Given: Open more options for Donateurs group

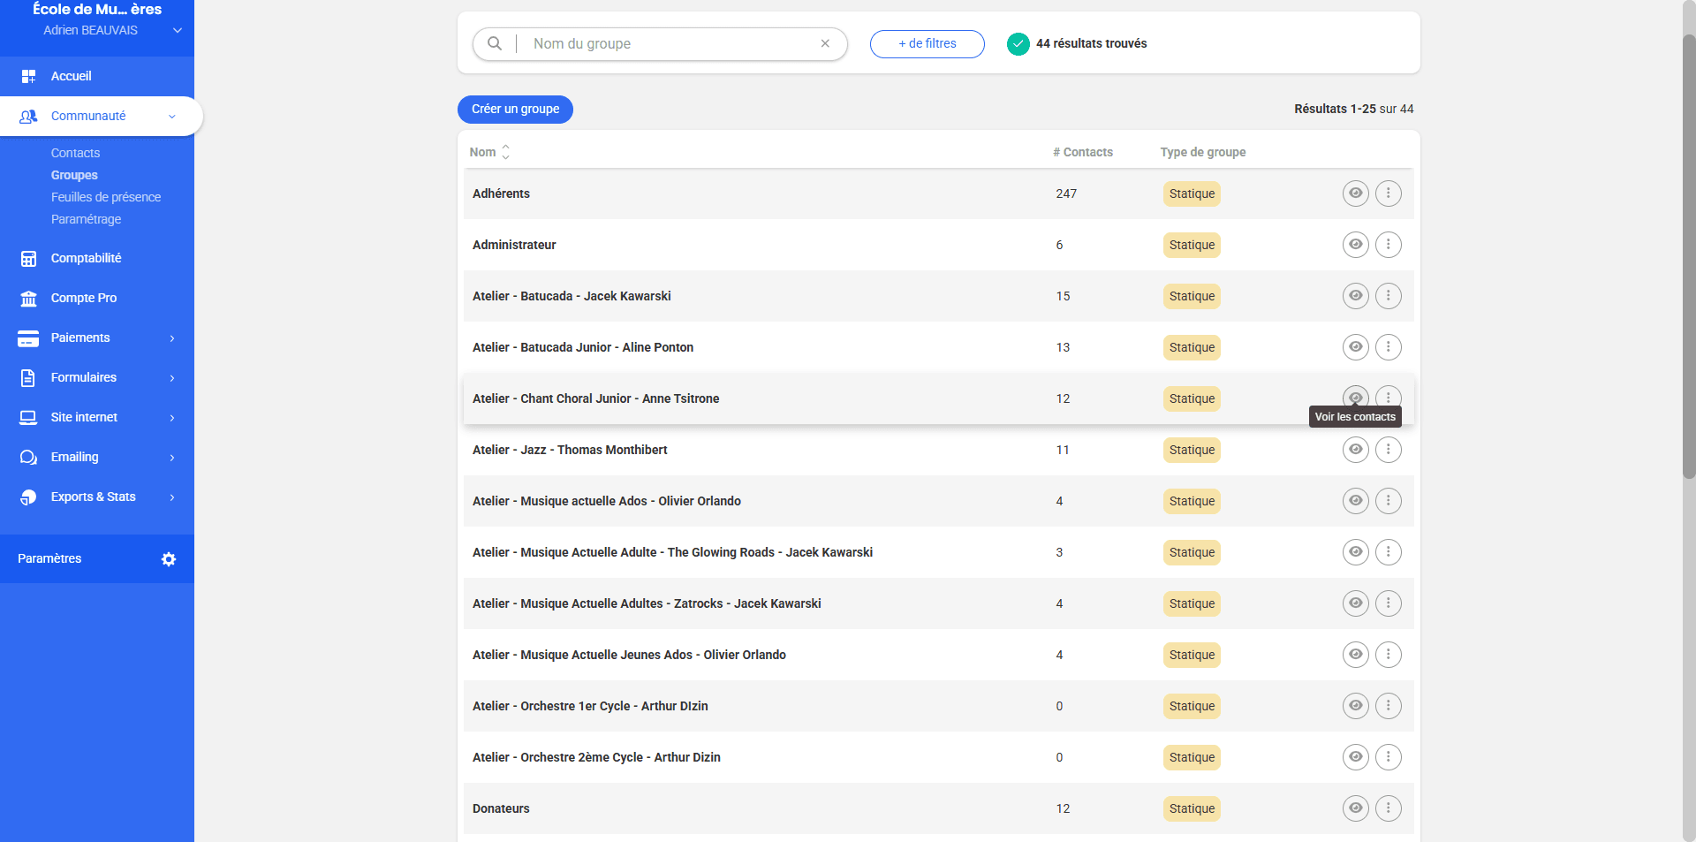Looking at the screenshot, I should [1388, 808].
